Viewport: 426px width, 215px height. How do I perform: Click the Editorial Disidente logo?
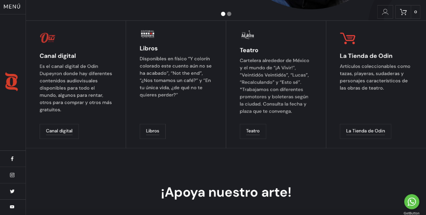147,34
